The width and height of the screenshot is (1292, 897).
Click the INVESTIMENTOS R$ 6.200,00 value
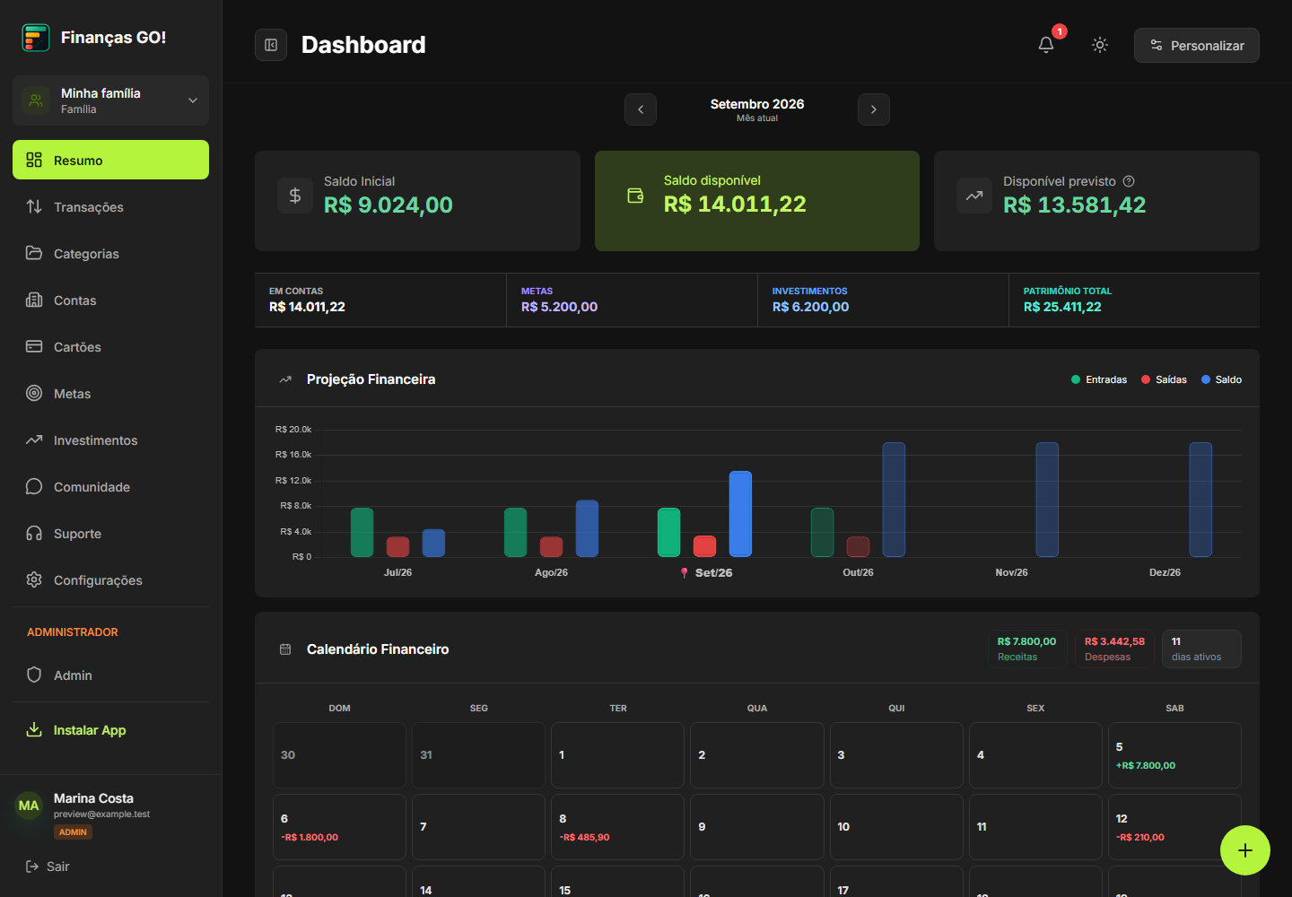810,307
